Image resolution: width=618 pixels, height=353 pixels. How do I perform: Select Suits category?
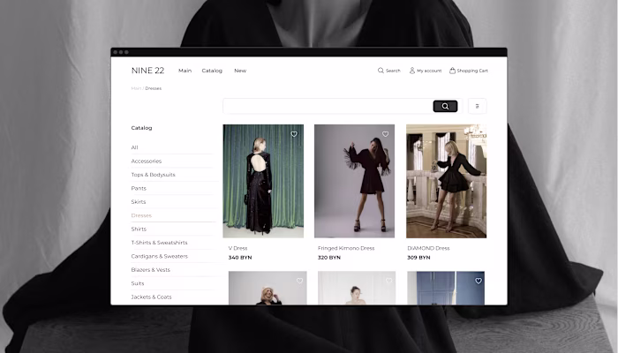click(138, 283)
